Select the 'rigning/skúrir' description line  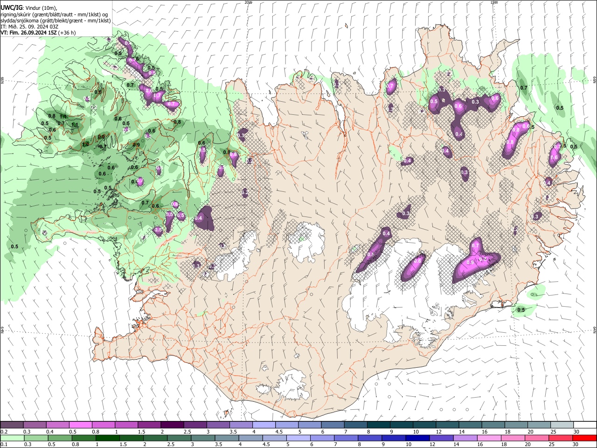click(55, 14)
